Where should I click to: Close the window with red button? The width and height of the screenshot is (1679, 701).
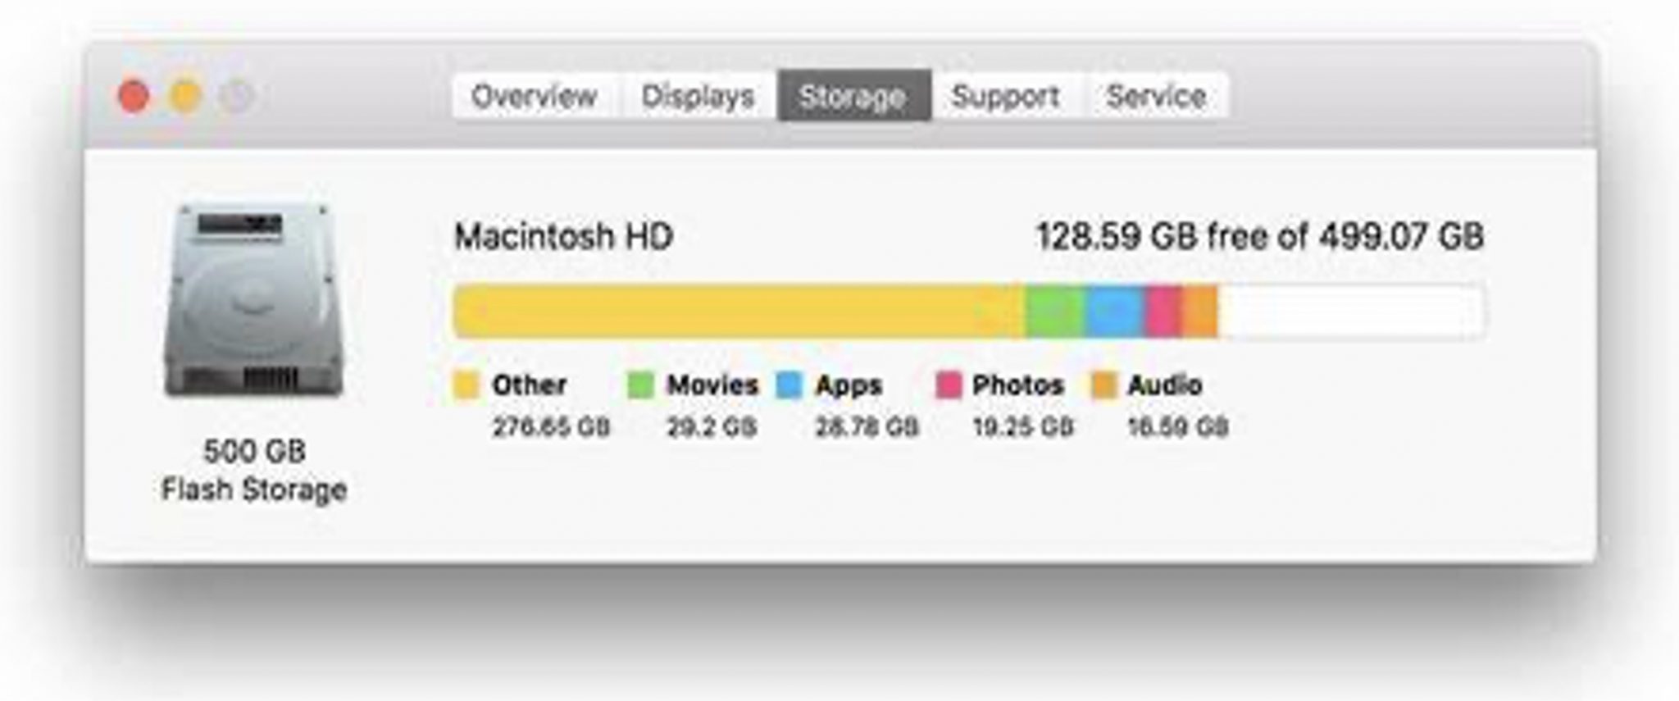point(134,96)
